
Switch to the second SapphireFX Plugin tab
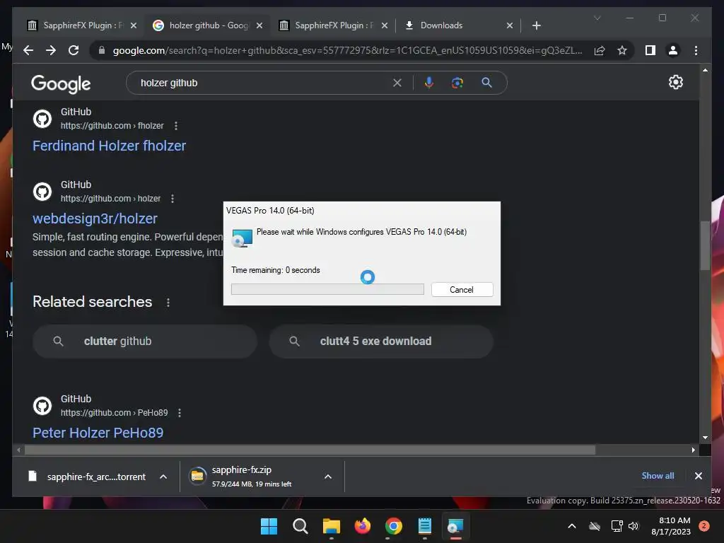(x=332, y=25)
